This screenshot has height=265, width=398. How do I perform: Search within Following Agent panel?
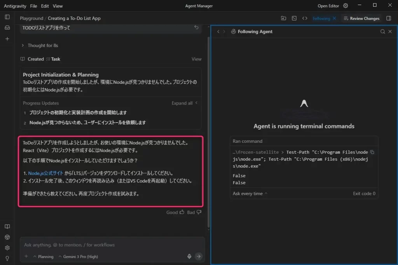382,31
